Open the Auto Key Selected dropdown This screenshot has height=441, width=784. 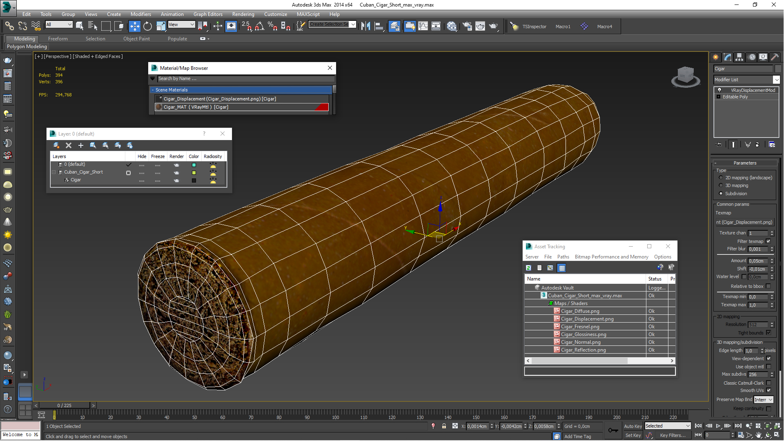pyautogui.click(x=668, y=426)
